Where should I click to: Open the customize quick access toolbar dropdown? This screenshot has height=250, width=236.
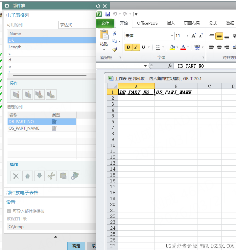point(136,14)
